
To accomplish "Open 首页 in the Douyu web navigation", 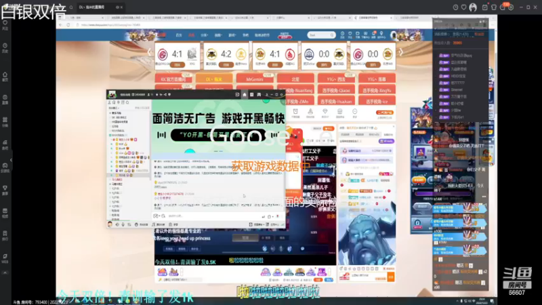I will (179, 35).
